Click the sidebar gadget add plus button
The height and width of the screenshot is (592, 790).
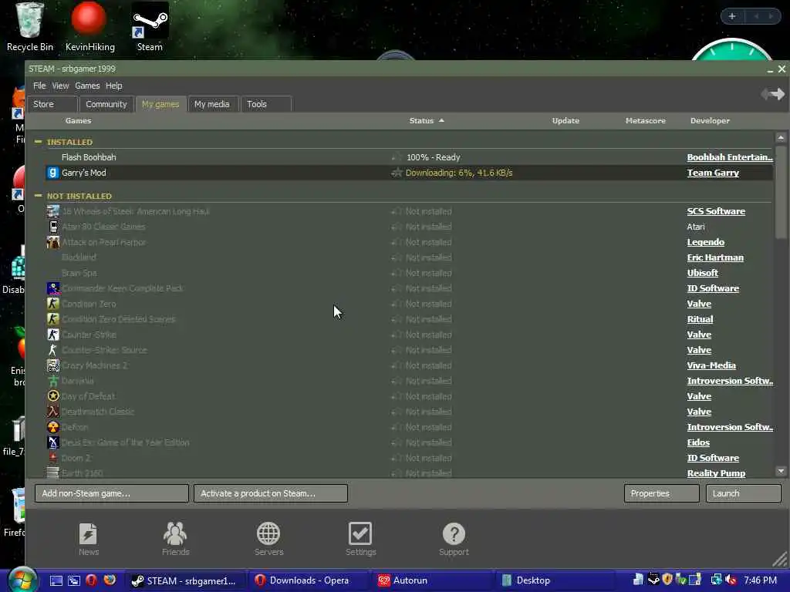[x=732, y=17]
